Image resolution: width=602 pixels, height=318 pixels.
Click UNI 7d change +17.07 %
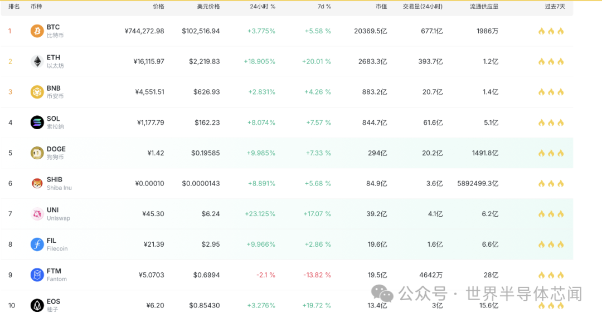pos(317,214)
